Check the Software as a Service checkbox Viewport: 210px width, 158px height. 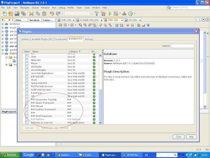click(x=27, y=123)
